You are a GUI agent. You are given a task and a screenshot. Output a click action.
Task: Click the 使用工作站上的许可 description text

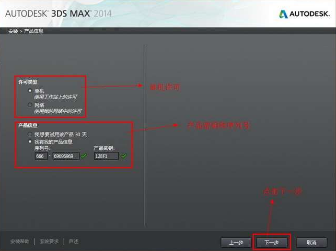(x=56, y=97)
